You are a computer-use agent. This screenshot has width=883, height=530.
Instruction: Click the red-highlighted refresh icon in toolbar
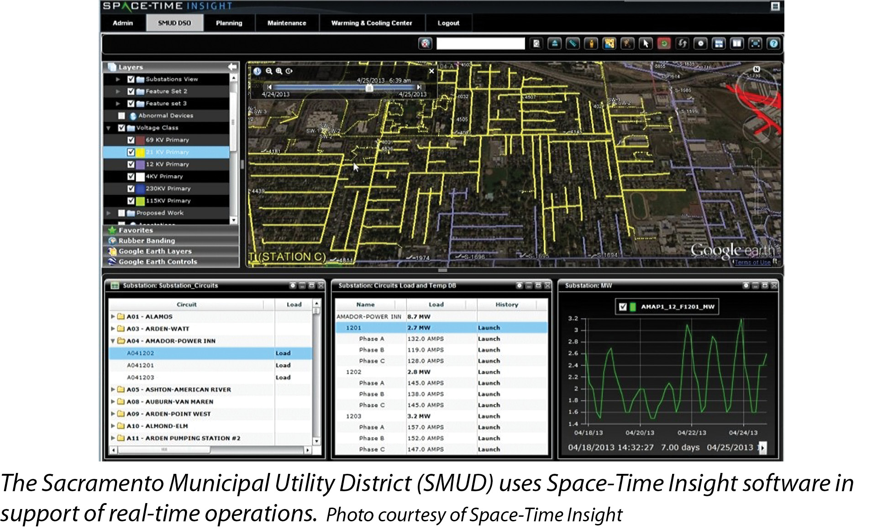[x=664, y=44]
